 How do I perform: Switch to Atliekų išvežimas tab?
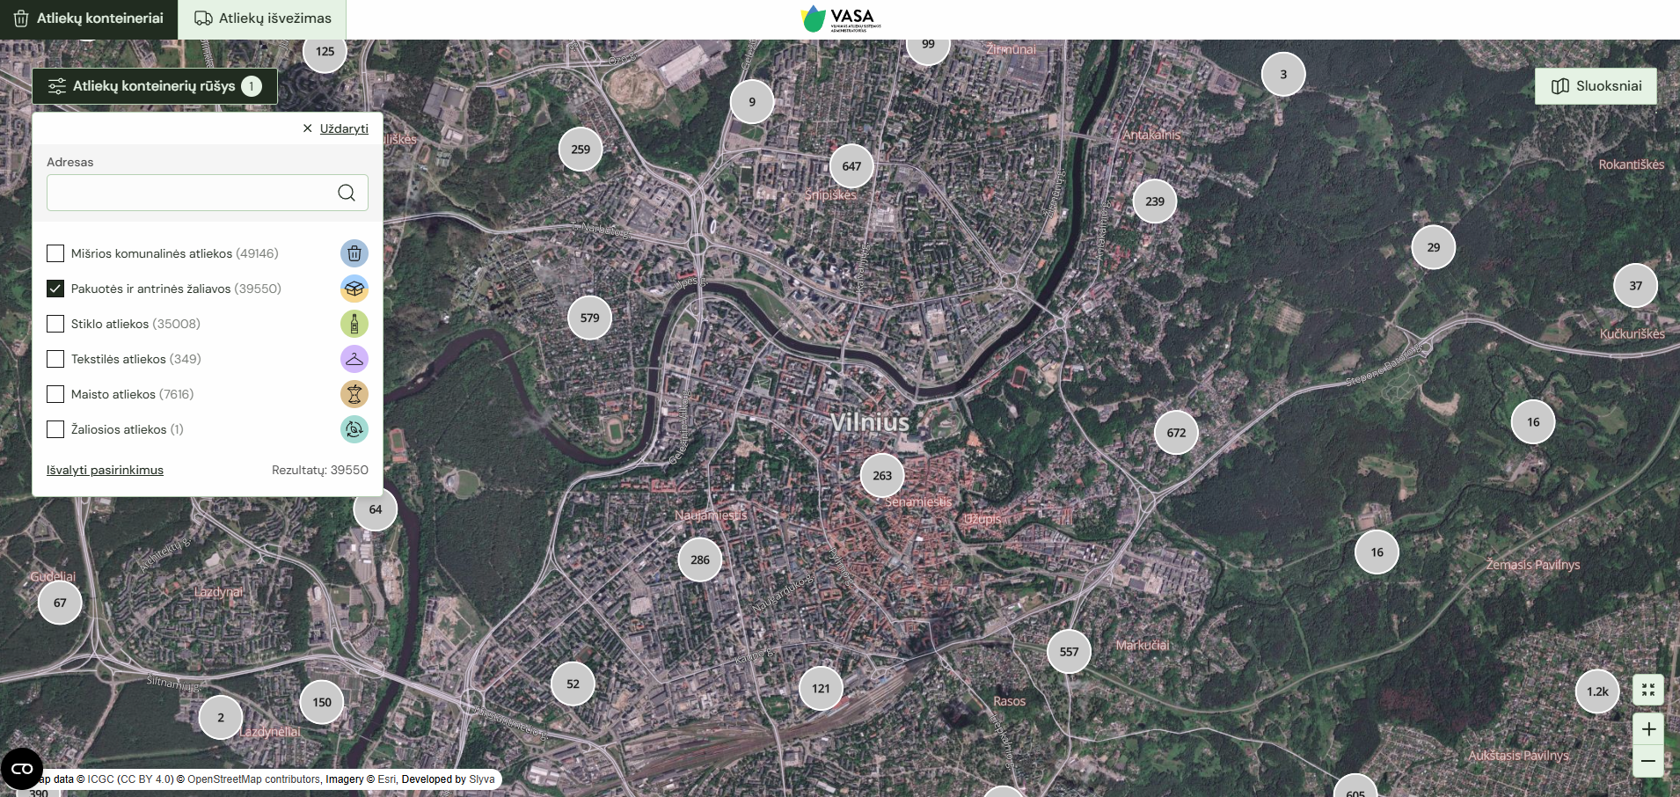262,18
